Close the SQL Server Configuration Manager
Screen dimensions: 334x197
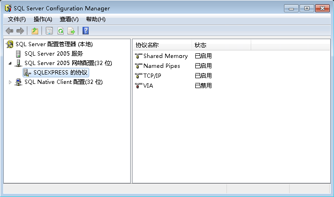click(323, 8)
